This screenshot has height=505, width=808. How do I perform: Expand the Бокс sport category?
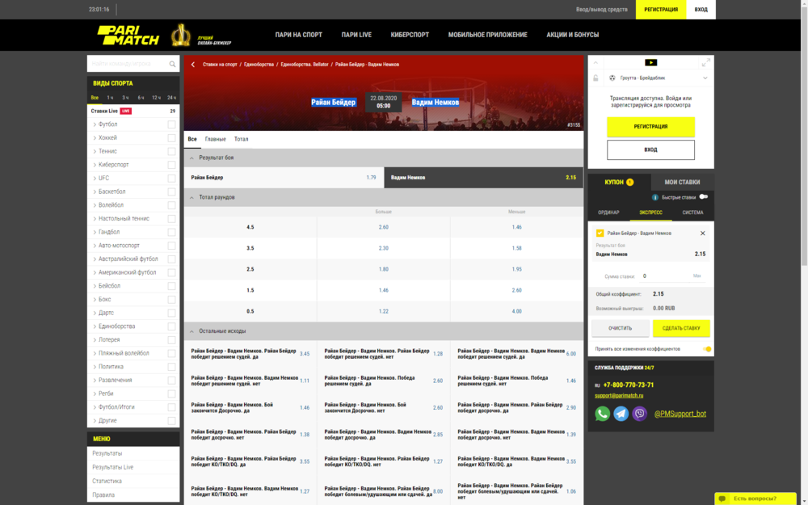[x=95, y=300]
